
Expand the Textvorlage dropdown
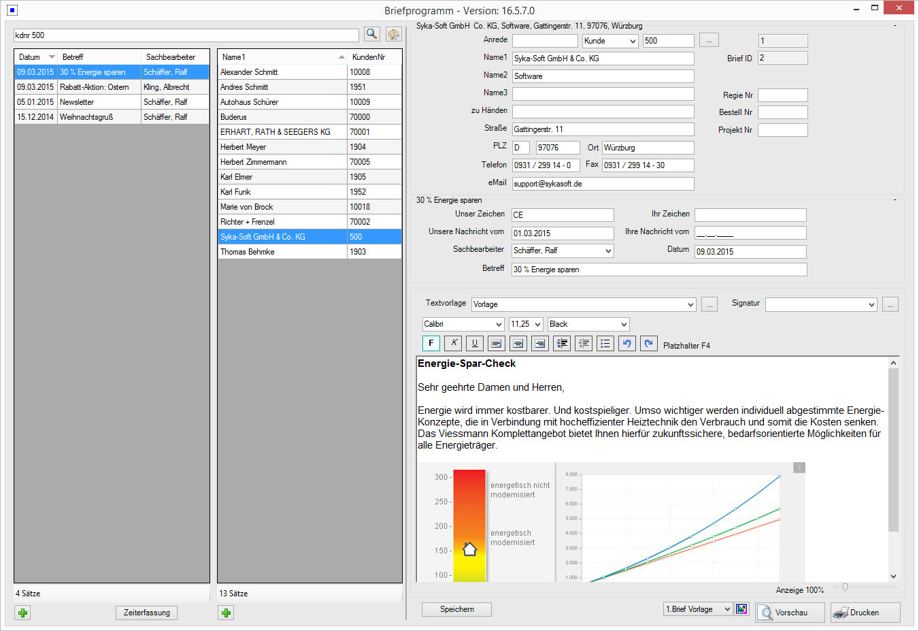click(x=690, y=305)
